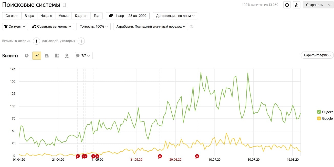This screenshot has width=334, height=167.
Task: Open the Атрибуция dropdown
Action: click(150, 27)
